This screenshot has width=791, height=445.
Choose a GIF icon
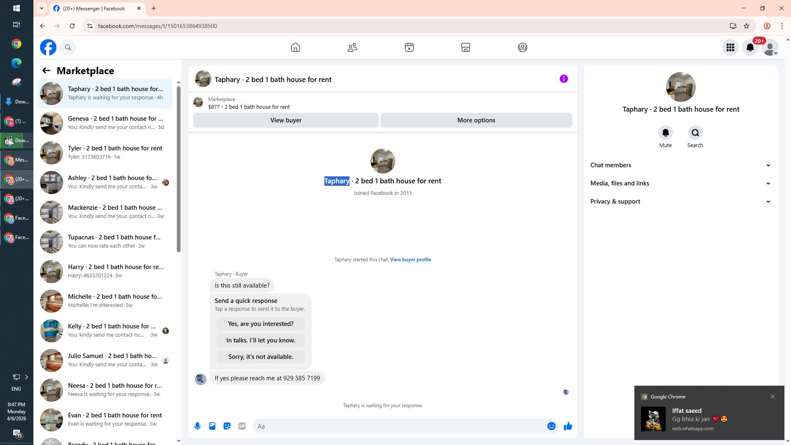[x=242, y=426]
